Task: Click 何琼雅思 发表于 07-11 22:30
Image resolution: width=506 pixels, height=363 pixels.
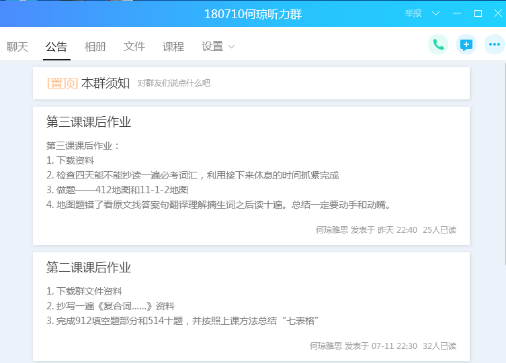Action: (364, 346)
